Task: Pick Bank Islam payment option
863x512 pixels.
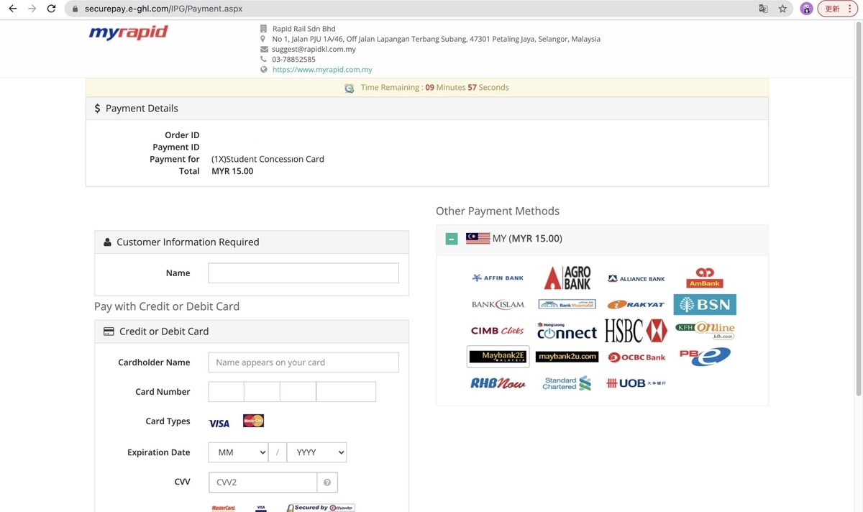Action: (498, 304)
